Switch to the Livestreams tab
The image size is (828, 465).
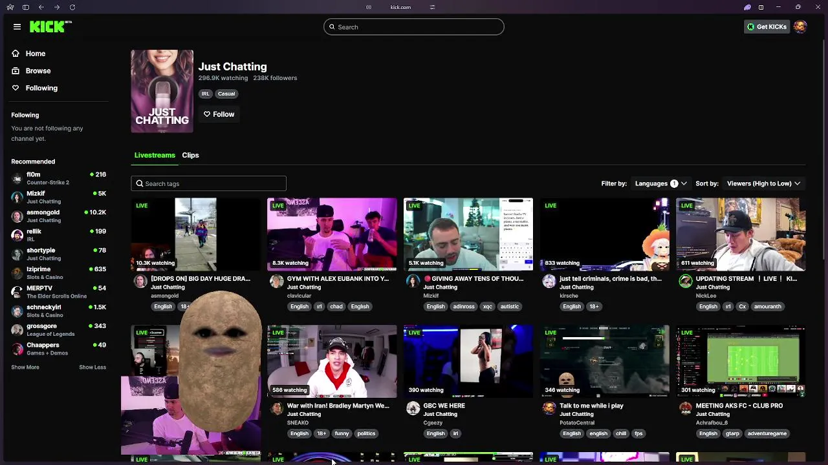pyautogui.click(x=155, y=155)
